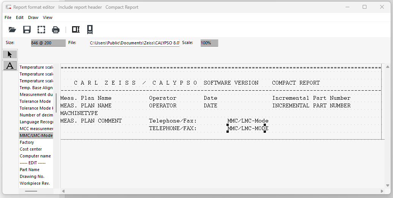Select 'Drawing No.' in the field list
The width and height of the screenshot is (393, 198).
pyautogui.click(x=32, y=176)
